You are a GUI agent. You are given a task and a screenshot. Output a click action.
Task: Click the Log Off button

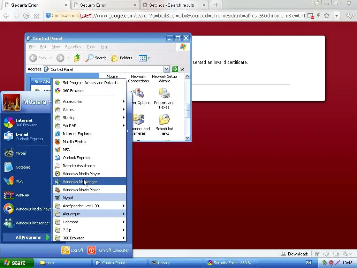[73, 250]
